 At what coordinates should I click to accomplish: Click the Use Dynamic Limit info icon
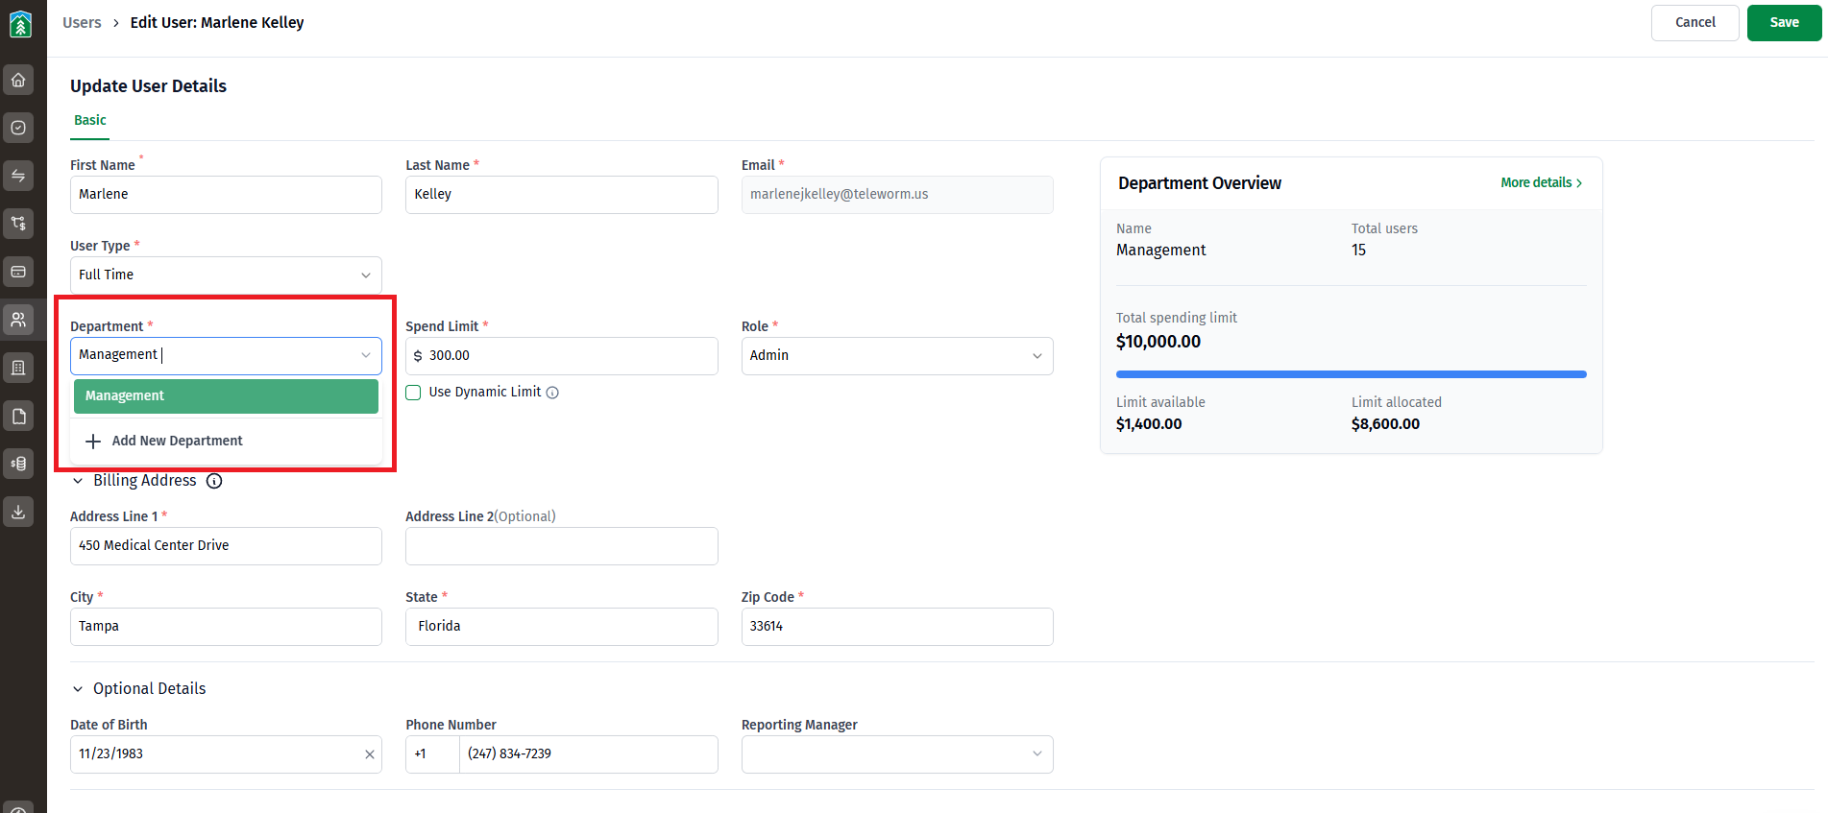(552, 393)
